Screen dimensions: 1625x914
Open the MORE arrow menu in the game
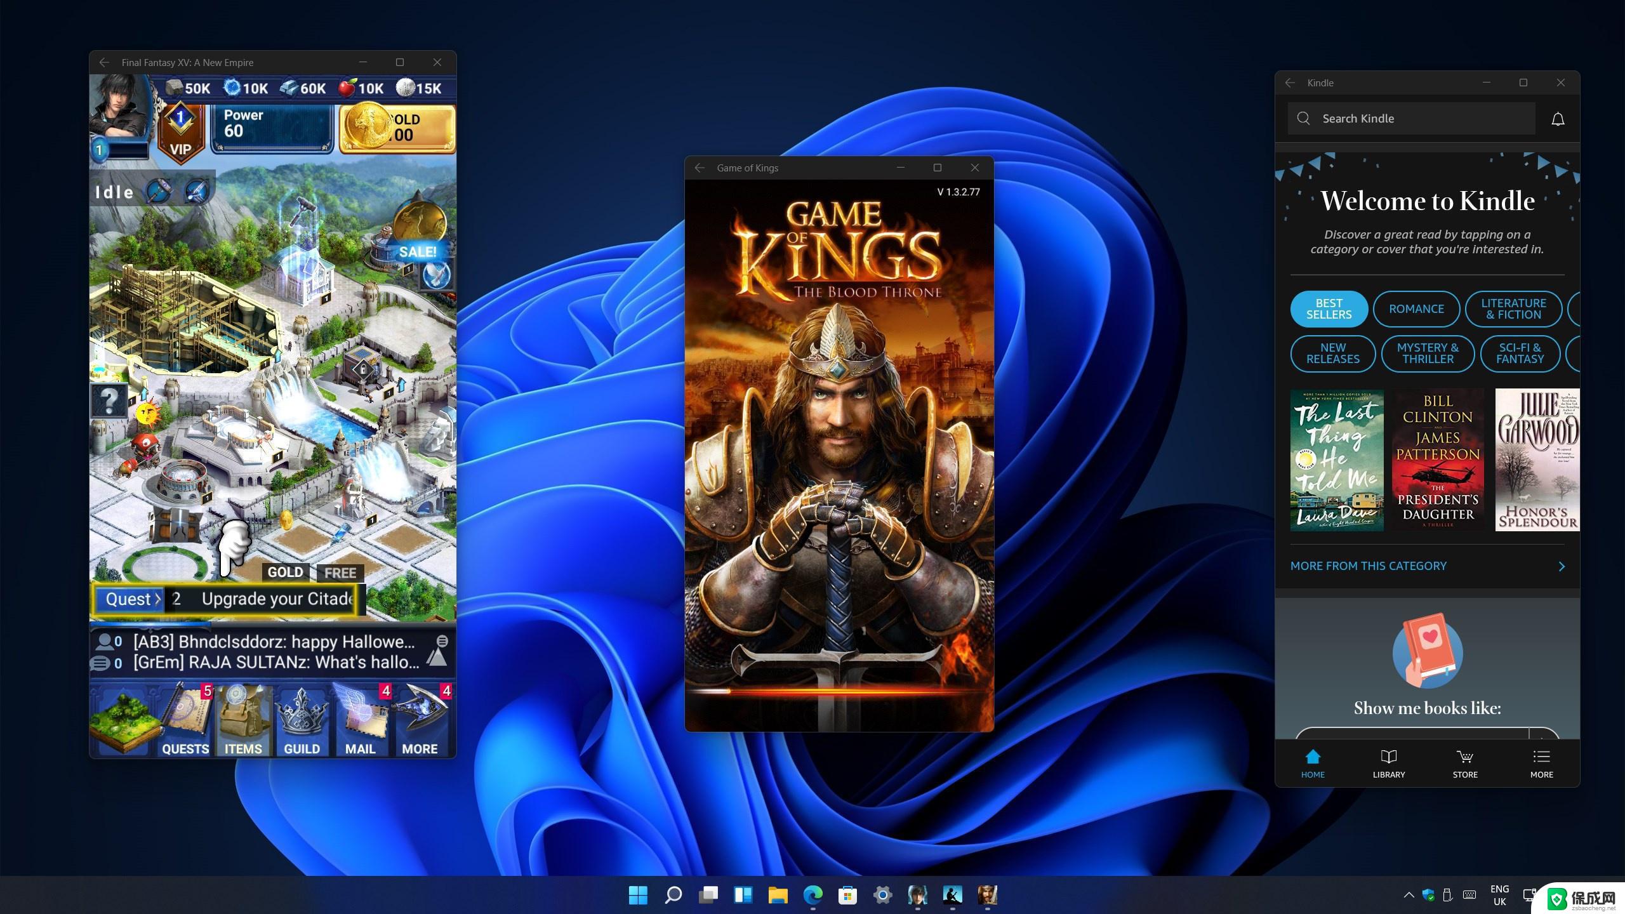[420, 721]
